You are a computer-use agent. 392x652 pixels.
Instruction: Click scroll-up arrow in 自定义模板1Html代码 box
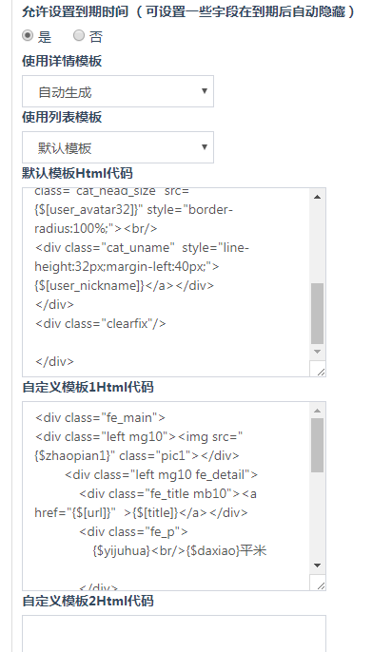pos(317,411)
